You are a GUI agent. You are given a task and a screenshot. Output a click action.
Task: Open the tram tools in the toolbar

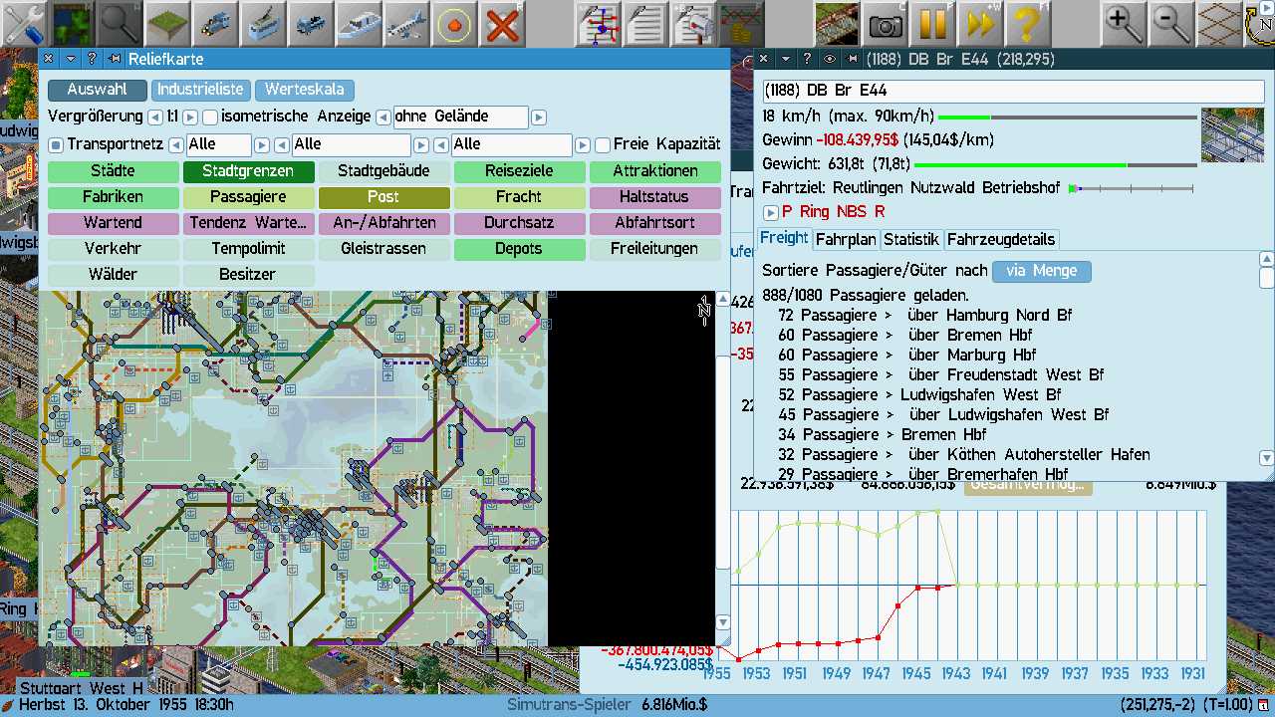click(x=264, y=22)
